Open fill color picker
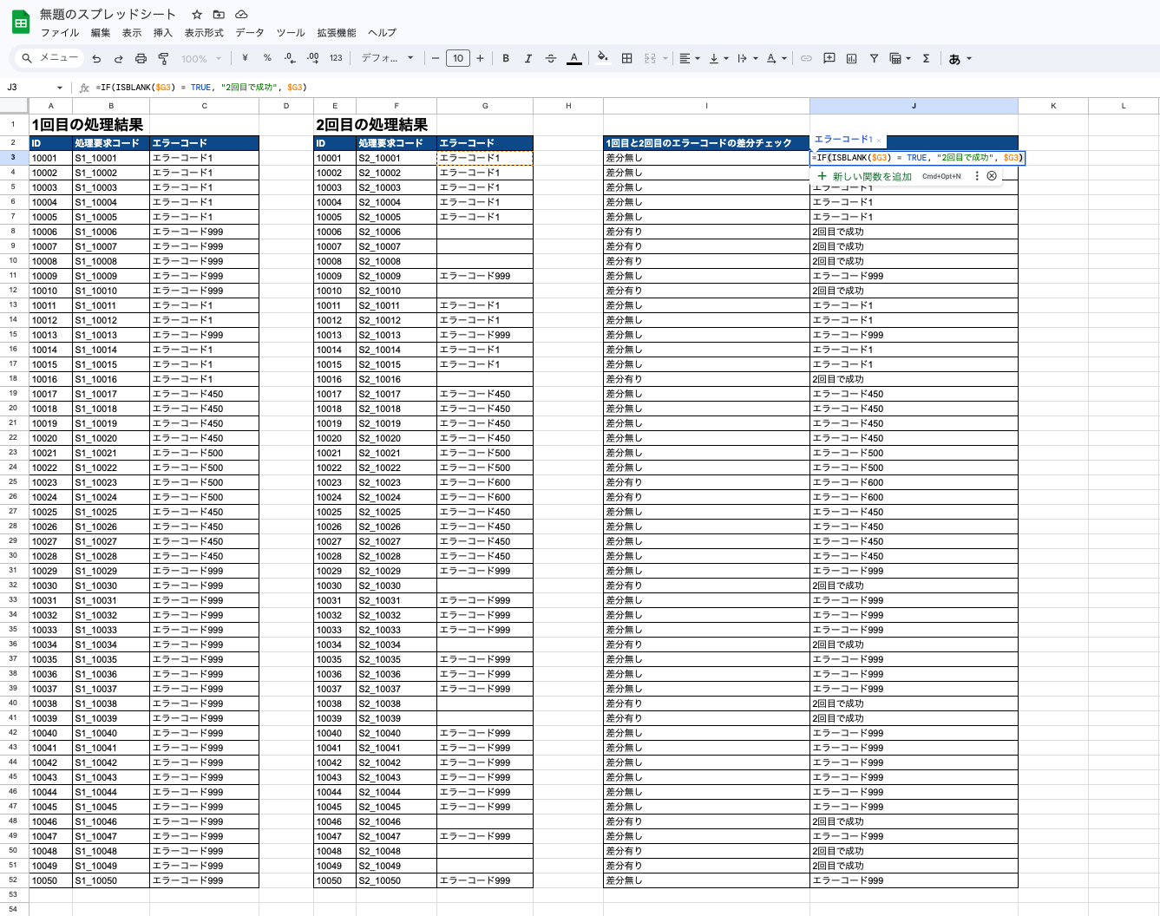This screenshot has height=916, width=1160. (603, 58)
